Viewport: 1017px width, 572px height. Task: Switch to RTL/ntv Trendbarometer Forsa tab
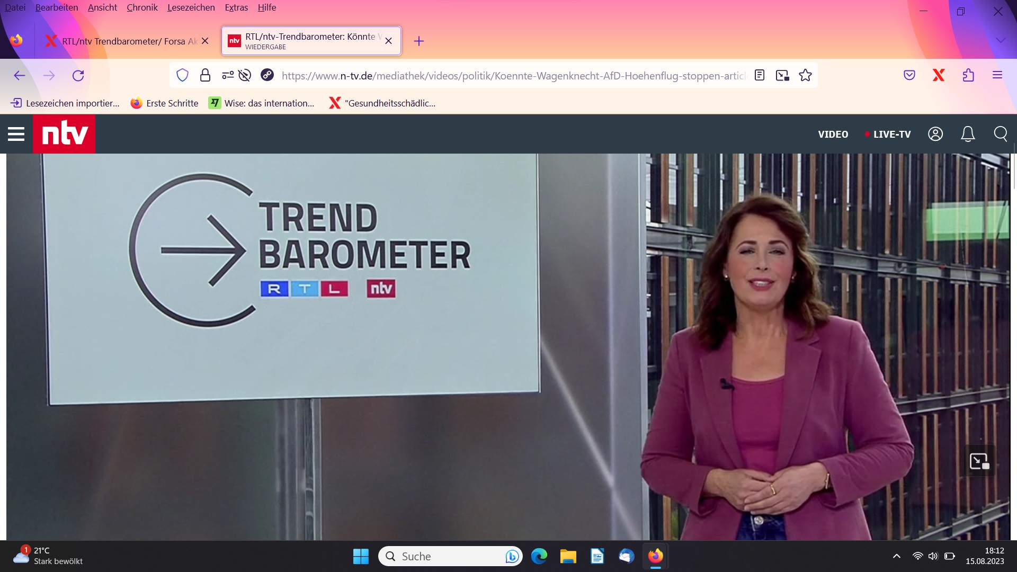click(x=127, y=41)
